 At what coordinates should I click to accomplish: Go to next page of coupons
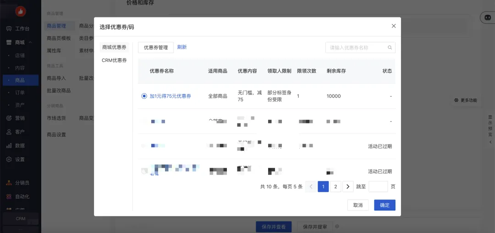348,187
